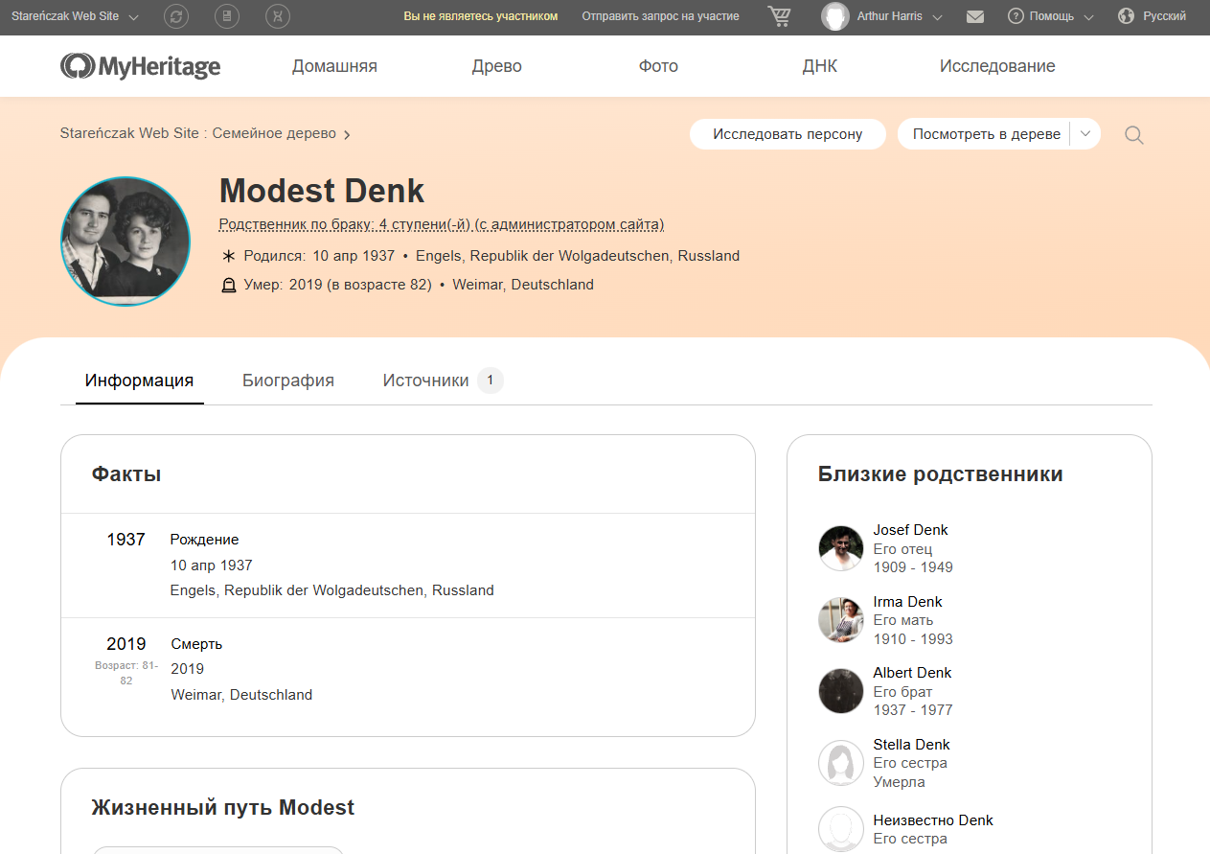Click Arthur Harris profile avatar
1210x854 pixels.
(835, 16)
